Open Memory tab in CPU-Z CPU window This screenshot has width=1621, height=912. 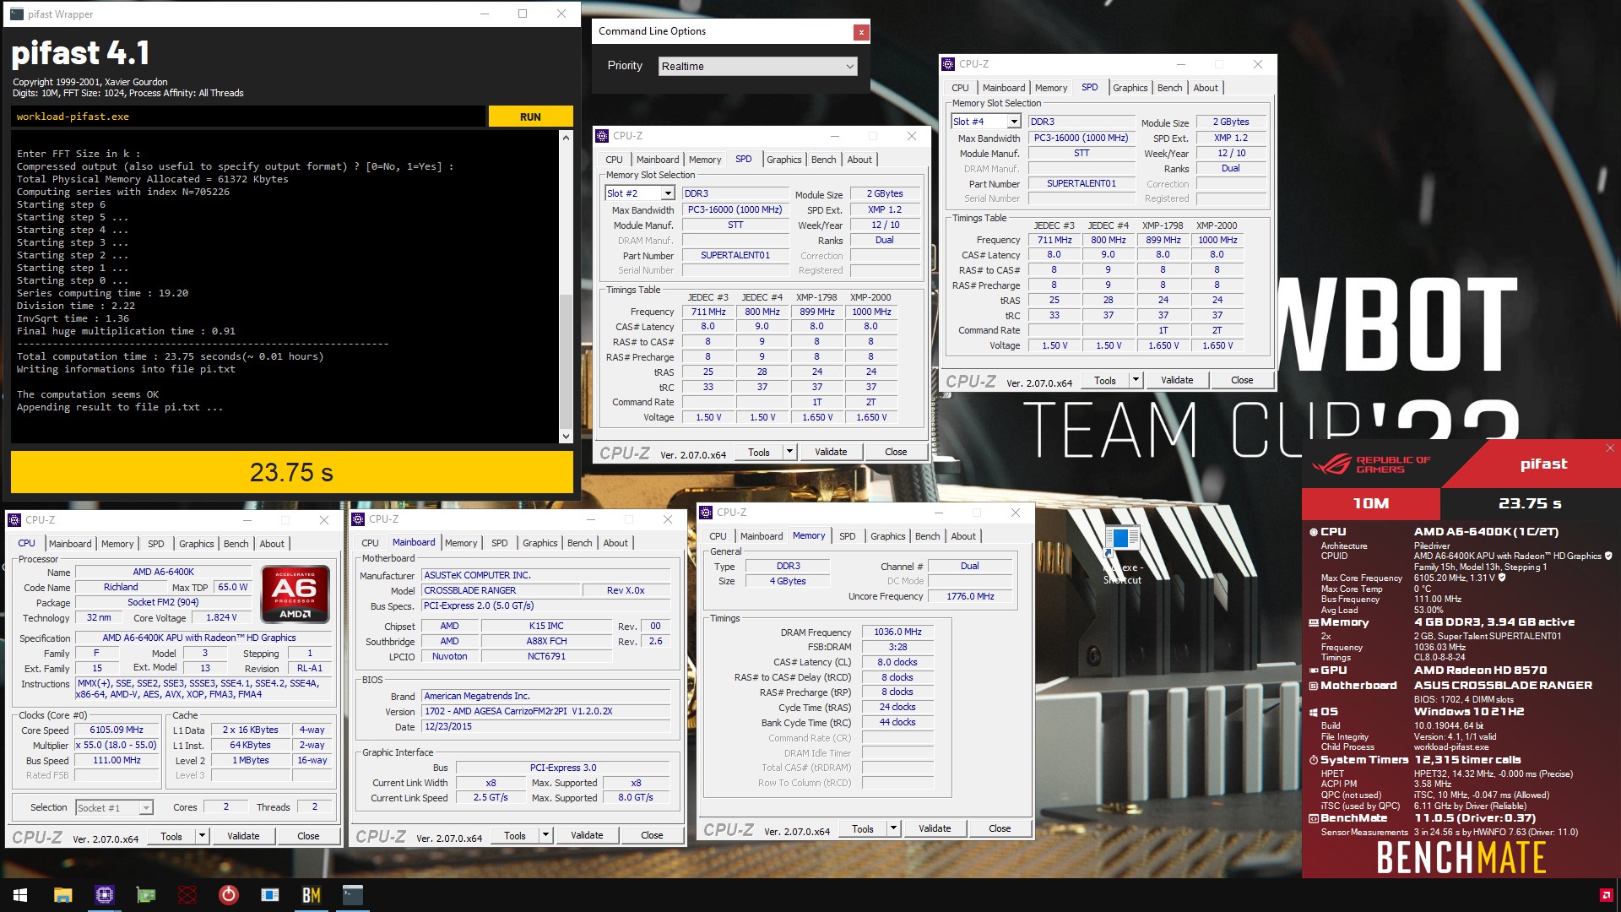[x=117, y=544]
